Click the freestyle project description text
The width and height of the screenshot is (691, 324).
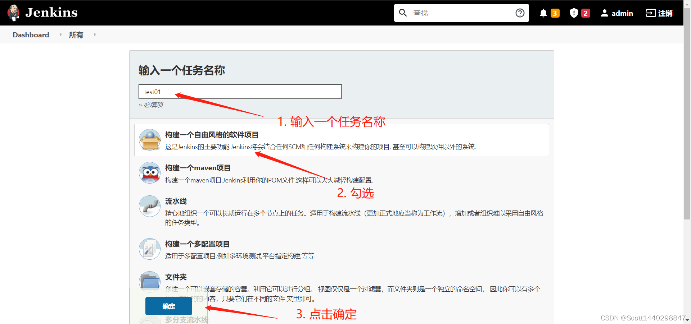click(320, 147)
